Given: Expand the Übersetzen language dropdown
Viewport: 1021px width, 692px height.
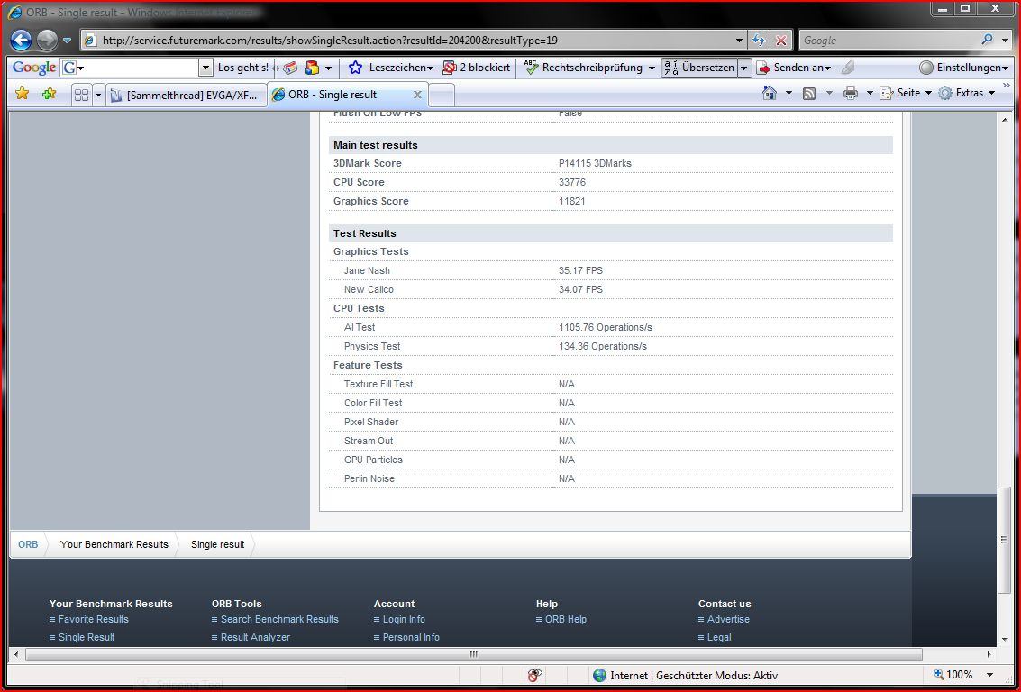Looking at the screenshot, I should click(744, 68).
